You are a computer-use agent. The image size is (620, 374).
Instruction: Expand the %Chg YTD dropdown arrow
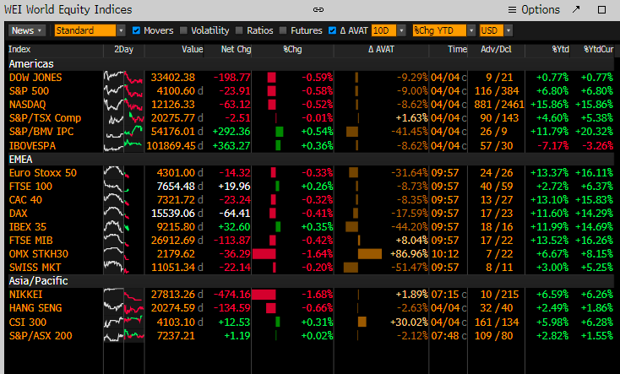[x=471, y=30]
